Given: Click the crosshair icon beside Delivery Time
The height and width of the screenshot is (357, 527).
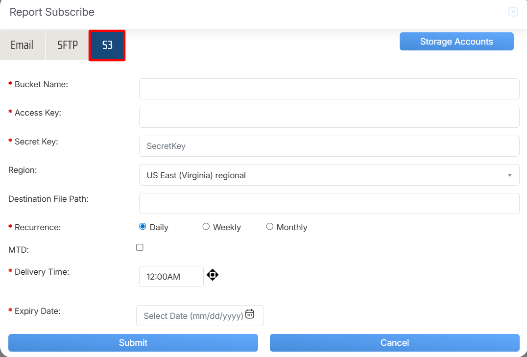Looking at the screenshot, I should pos(212,275).
